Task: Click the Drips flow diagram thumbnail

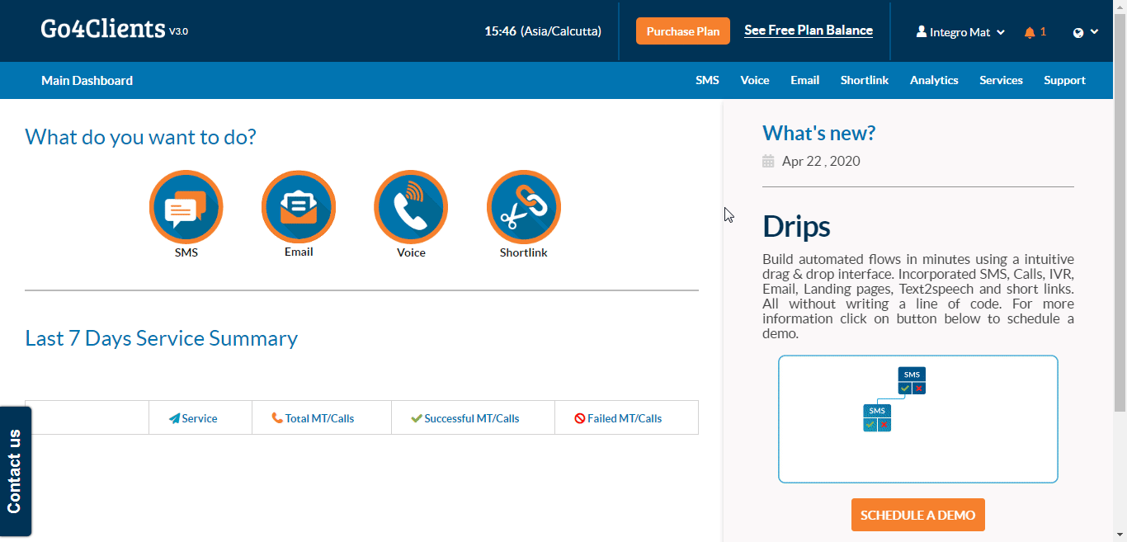Action: point(918,419)
